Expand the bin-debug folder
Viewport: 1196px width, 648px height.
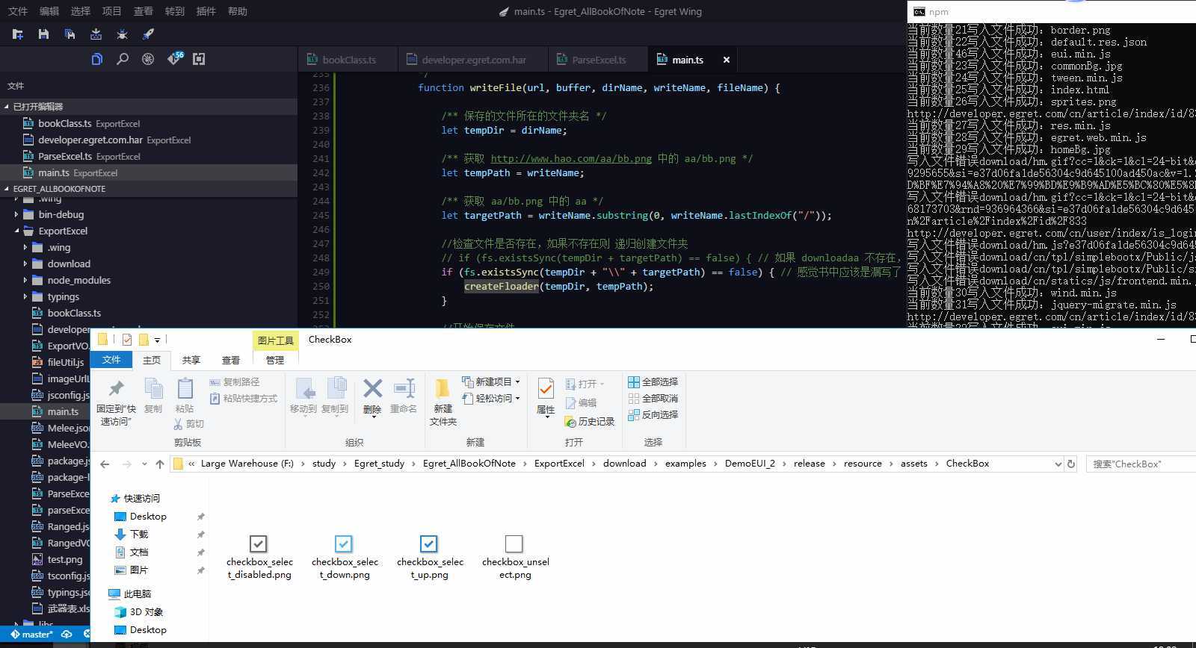click(x=16, y=214)
